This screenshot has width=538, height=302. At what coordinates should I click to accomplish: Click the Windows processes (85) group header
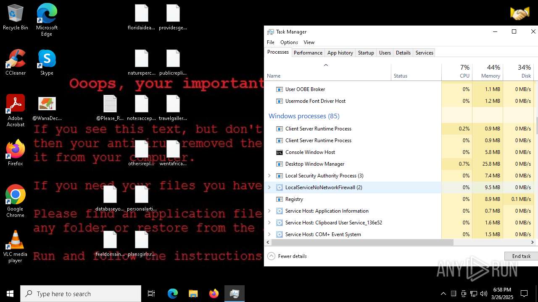[x=304, y=116]
